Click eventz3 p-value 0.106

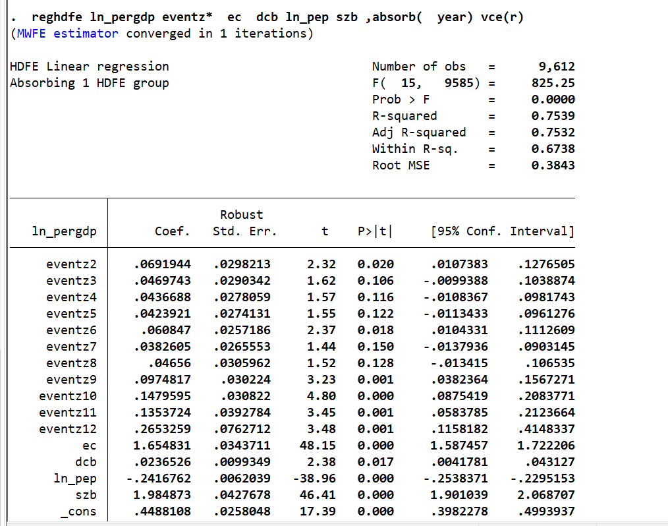tap(376, 281)
